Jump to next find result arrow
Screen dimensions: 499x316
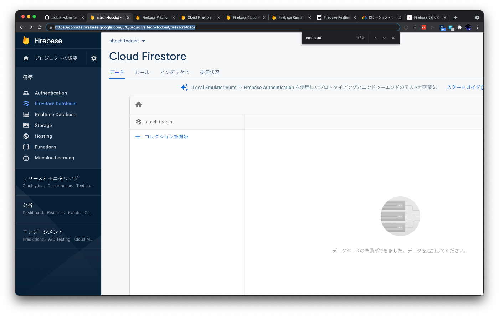point(384,38)
